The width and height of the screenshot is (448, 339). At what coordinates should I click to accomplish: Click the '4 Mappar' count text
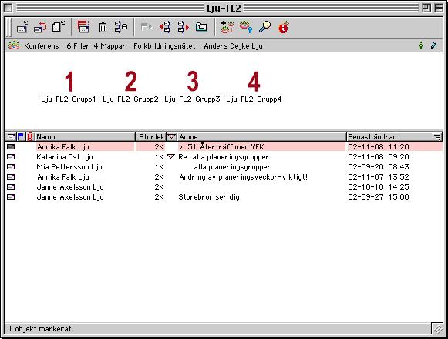[x=109, y=45]
